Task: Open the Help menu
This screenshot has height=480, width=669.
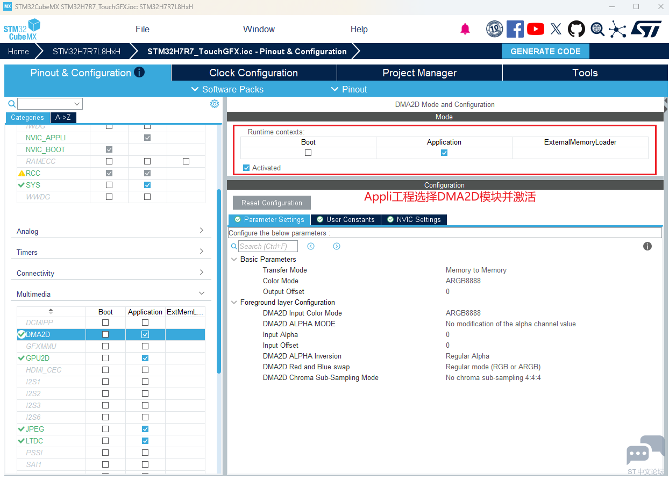Action: point(359,29)
